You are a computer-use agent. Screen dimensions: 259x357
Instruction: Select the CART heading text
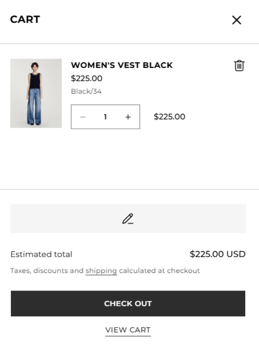[x=25, y=19]
